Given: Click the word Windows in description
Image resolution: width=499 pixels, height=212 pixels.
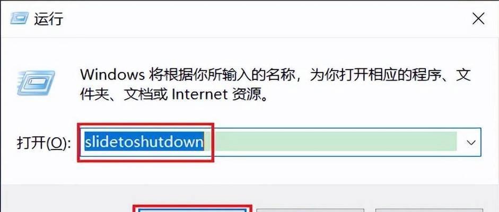Looking at the screenshot, I should click(112, 75).
